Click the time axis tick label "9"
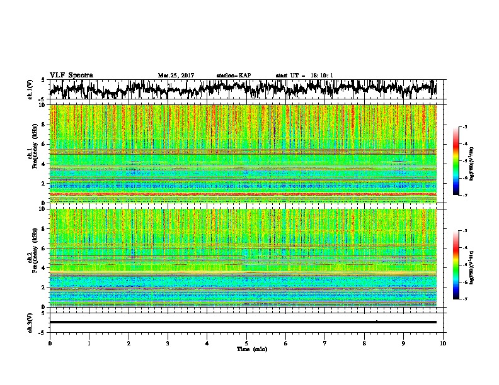This screenshot has height=385, width=499. click(403, 343)
